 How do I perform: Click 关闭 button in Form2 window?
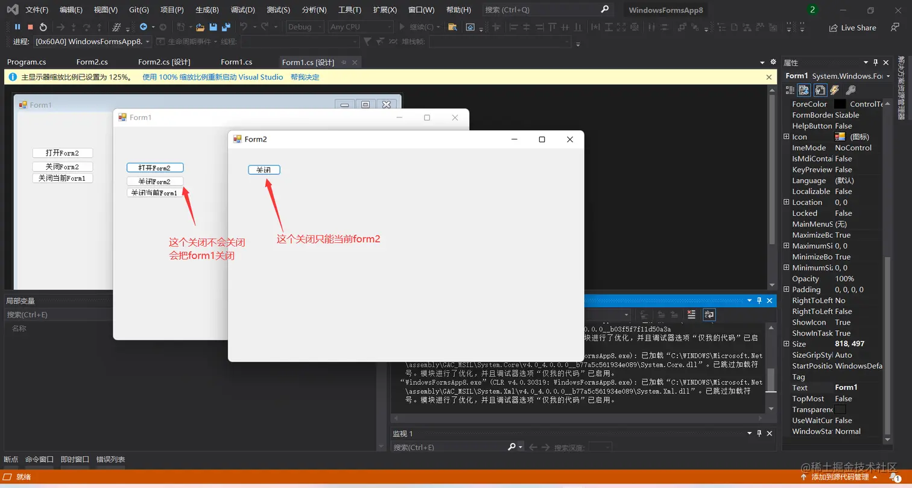[x=264, y=170]
